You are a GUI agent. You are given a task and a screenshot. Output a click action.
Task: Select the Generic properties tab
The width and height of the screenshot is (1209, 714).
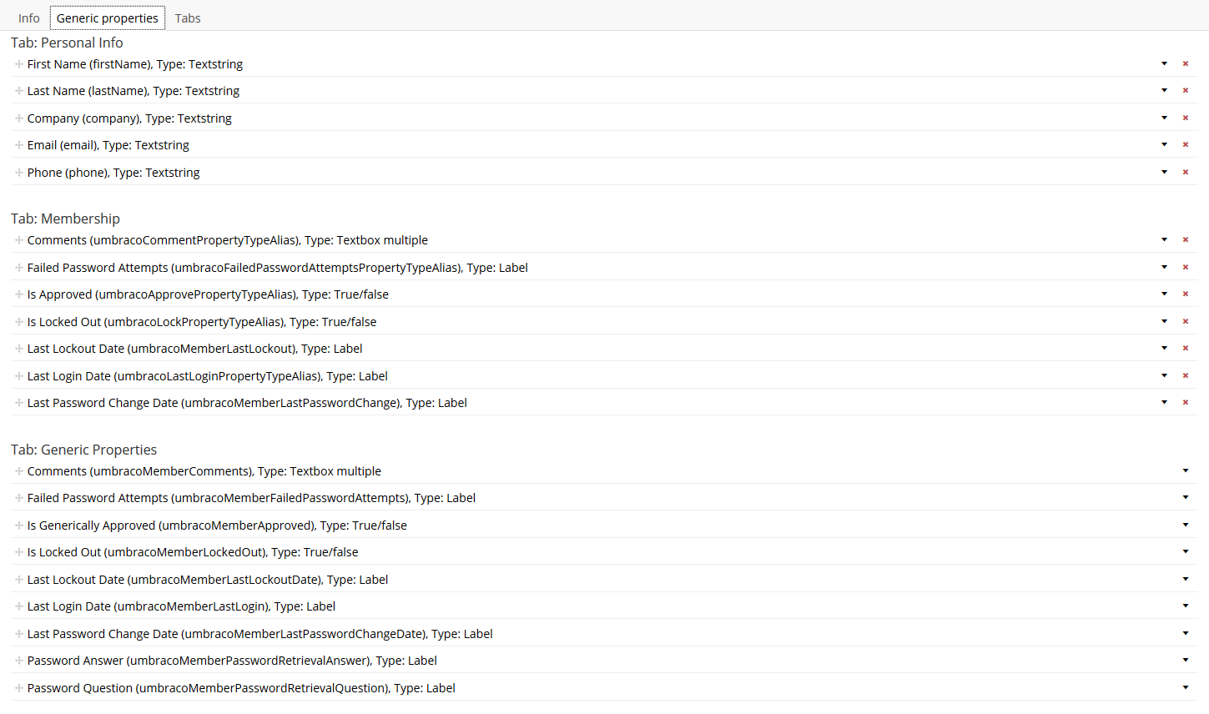108,18
